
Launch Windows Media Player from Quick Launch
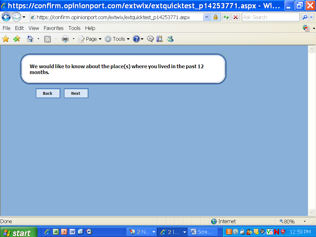pos(89,232)
